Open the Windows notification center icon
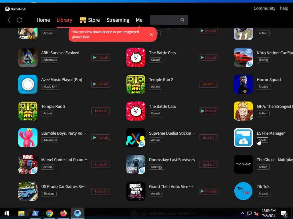This screenshot has height=219, width=293. click(284, 214)
